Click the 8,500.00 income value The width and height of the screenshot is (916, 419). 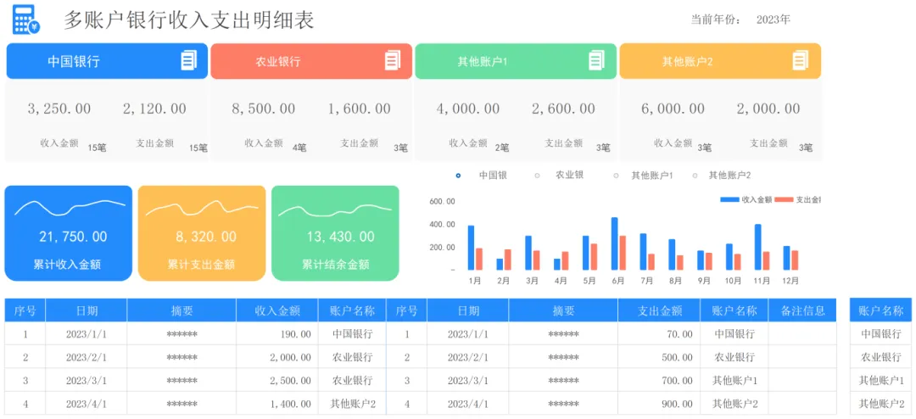pyautogui.click(x=264, y=109)
